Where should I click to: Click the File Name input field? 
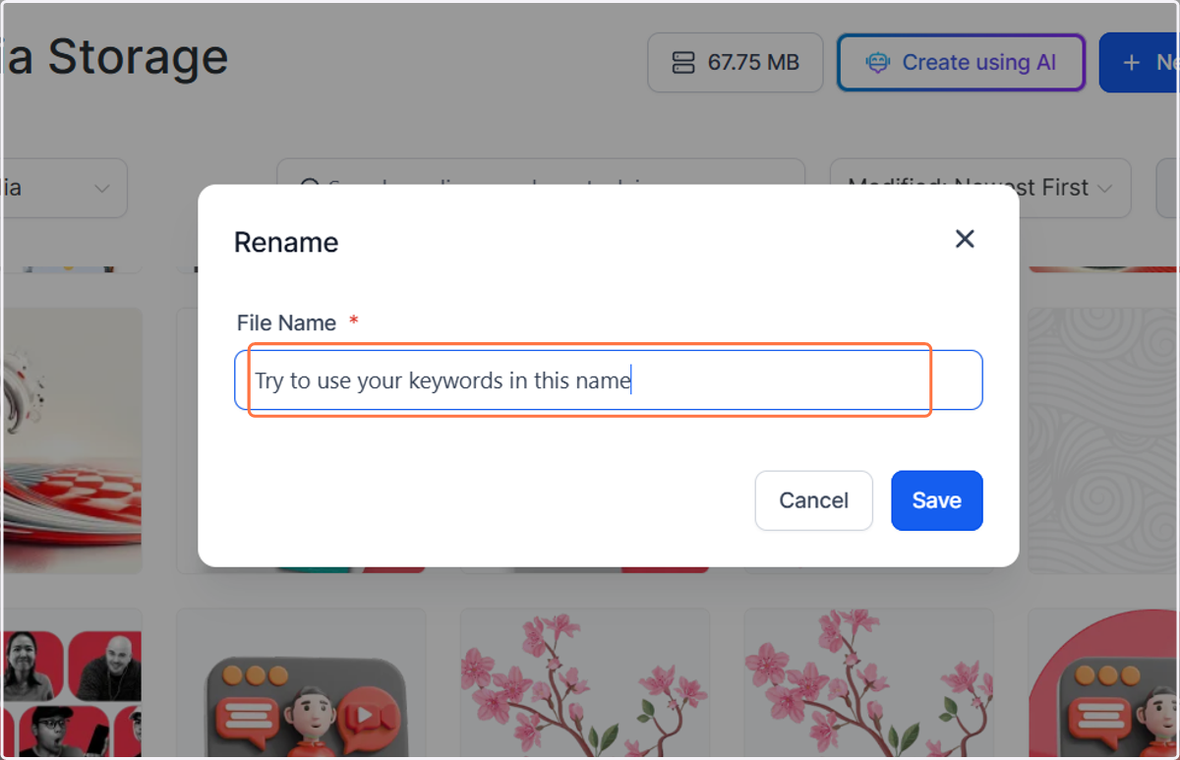click(608, 380)
